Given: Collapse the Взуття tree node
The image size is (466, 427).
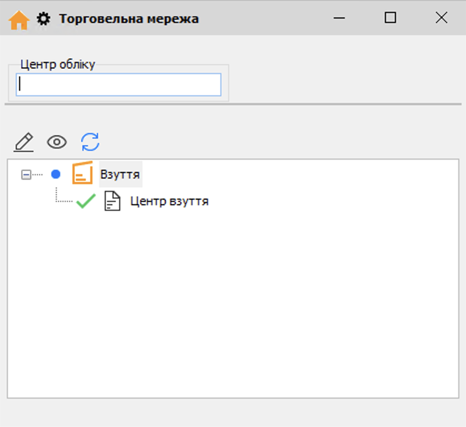Looking at the screenshot, I should [x=26, y=175].
